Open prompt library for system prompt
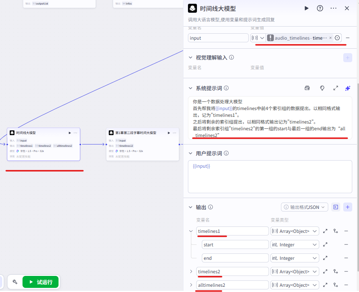This screenshot has height=292, width=359. coord(307,88)
